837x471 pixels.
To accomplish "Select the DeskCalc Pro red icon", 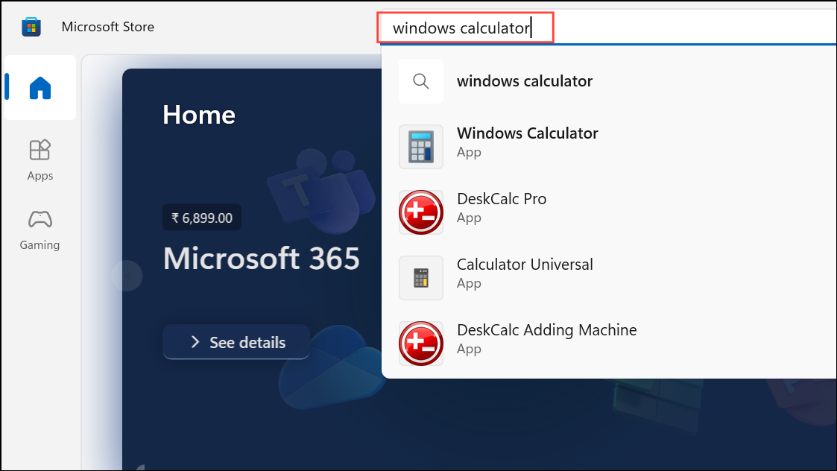I will tap(421, 212).
